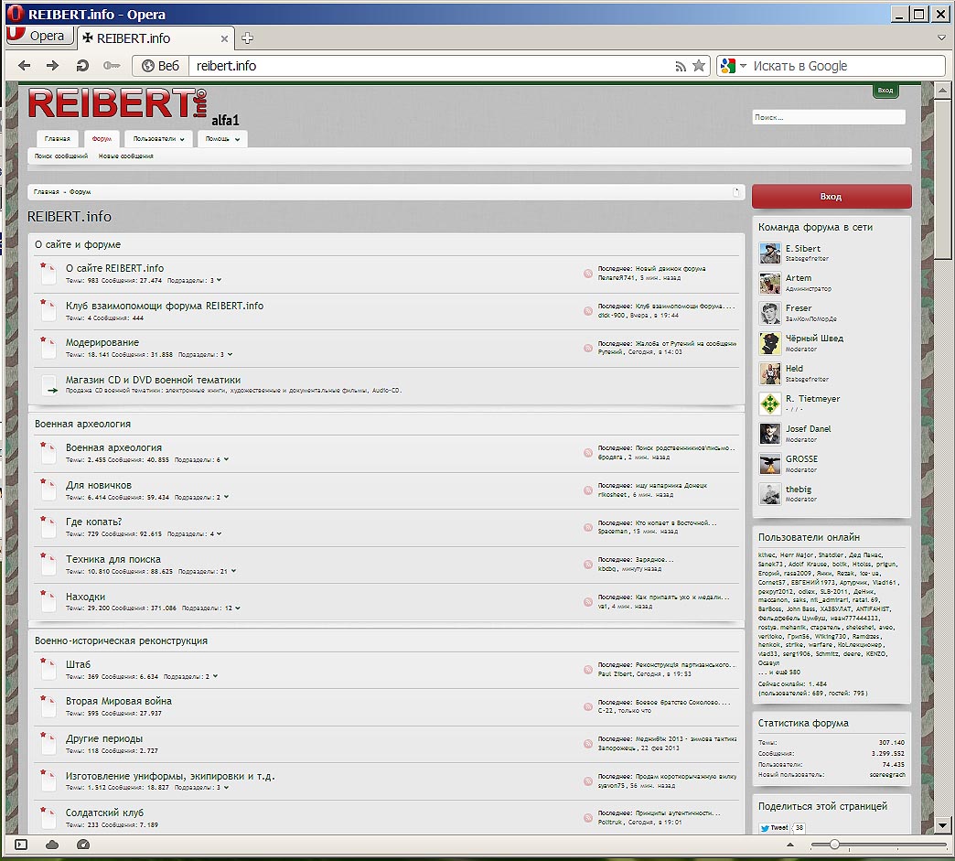Screen dimensions: 955x861
Task: Open the password wand key icon
Action: point(112,66)
